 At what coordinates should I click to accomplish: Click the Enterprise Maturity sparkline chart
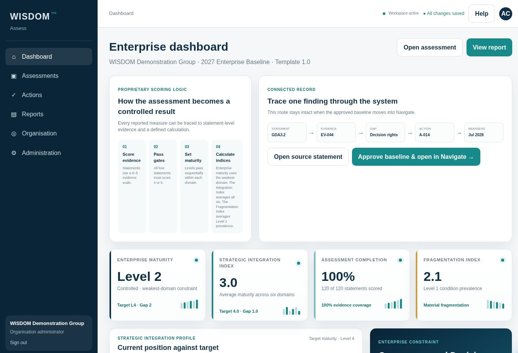189,304
